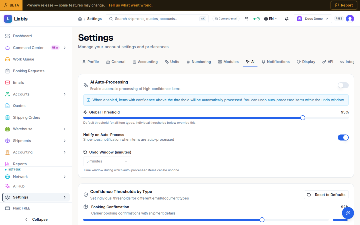Click Plan: FREE card icon
360x225 pixels.
7,208
